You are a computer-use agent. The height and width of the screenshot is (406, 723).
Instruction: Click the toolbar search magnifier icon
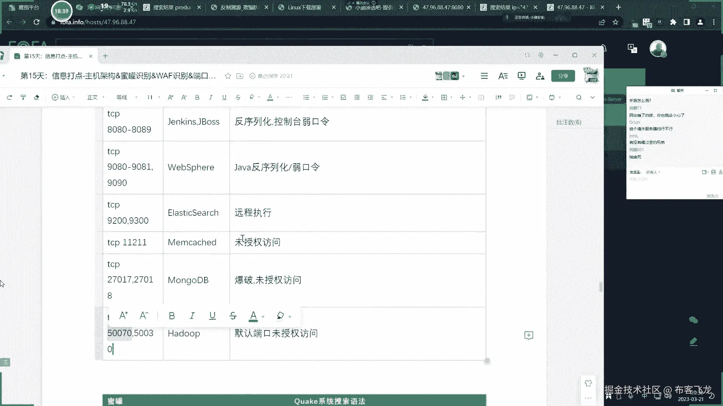[579, 97]
